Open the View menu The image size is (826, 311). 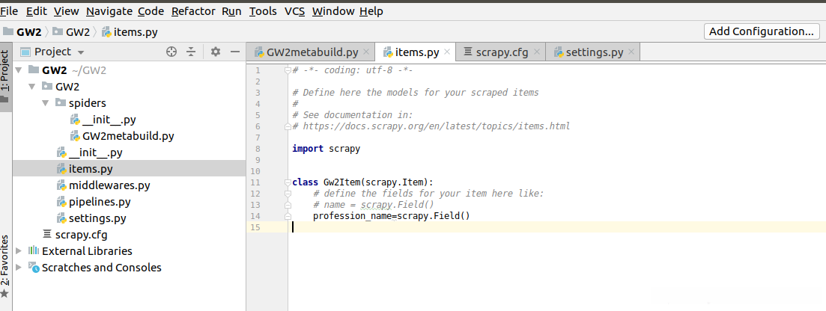tap(67, 11)
